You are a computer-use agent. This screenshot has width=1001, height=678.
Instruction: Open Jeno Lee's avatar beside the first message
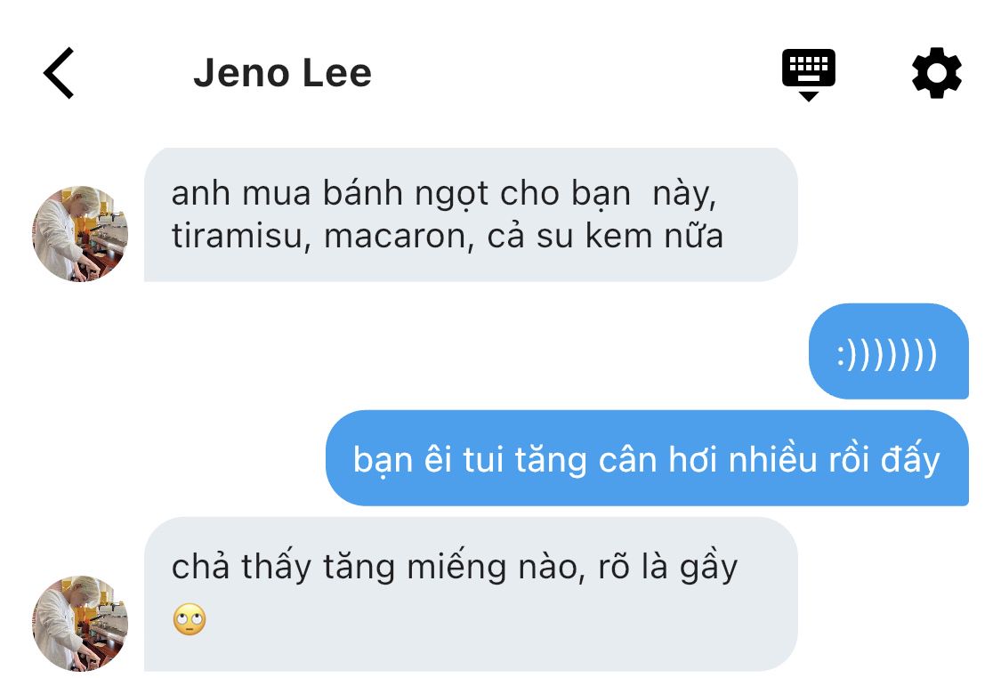[x=80, y=233]
